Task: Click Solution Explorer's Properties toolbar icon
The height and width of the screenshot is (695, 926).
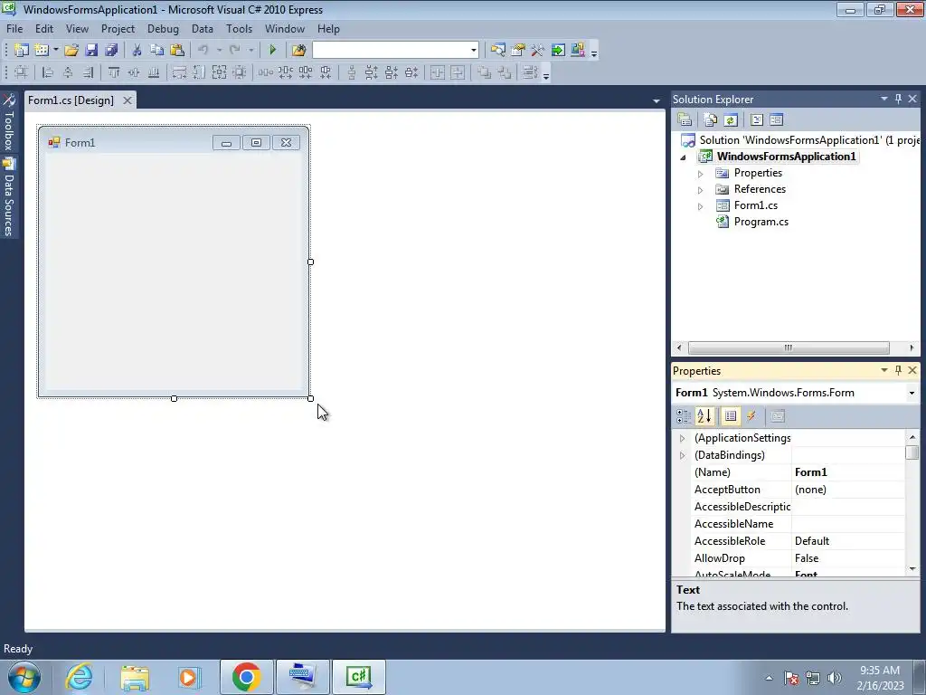Action: pos(685,120)
